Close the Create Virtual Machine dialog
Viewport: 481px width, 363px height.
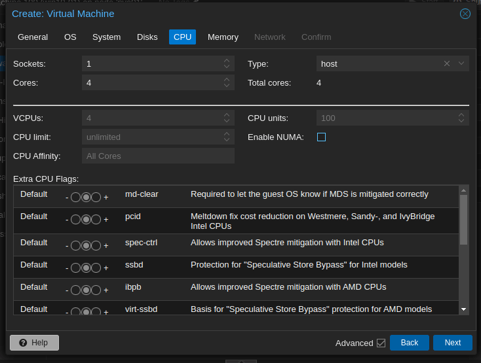[x=465, y=14]
